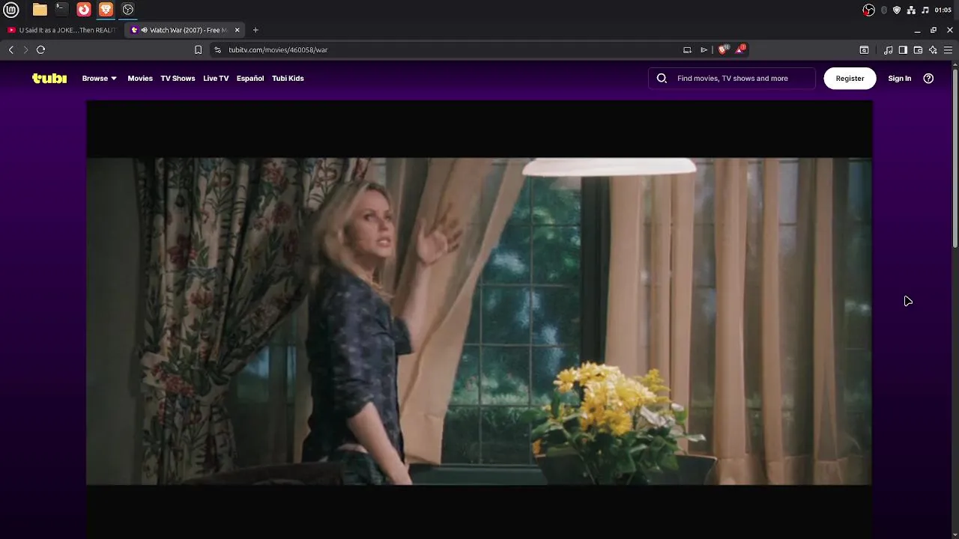Switch to the 'U Said It as a JOKE' YouTube tab
This screenshot has width=959, height=539.
[x=61, y=30]
